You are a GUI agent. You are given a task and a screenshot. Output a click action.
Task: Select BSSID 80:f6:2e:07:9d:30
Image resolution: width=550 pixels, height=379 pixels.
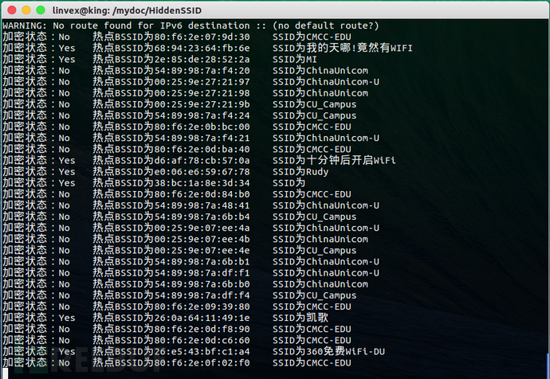(202, 37)
